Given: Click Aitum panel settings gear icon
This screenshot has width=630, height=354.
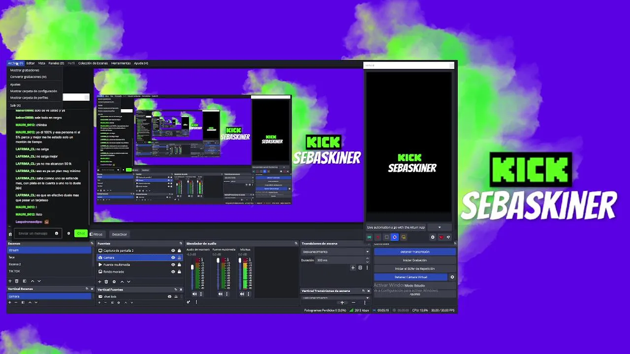Looking at the screenshot, I should [x=433, y=237].
